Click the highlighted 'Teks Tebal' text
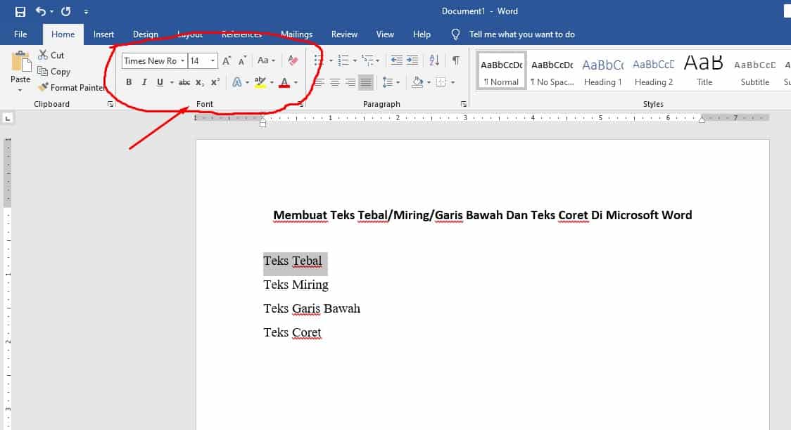The width and height of the screenshot is (791, 430). coord(293,261)
